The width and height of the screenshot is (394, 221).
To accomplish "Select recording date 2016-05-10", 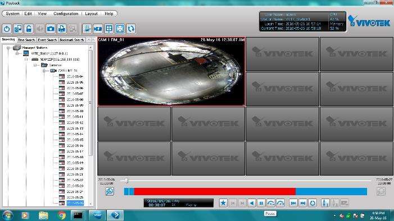I will pyautogui.click(x=75, y=111).
